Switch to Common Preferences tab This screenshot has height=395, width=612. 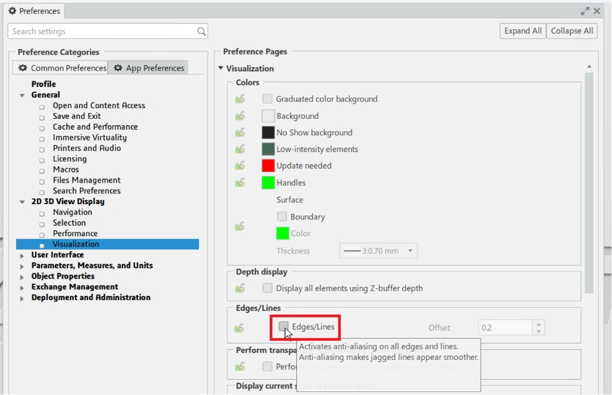tap(62, 68)
